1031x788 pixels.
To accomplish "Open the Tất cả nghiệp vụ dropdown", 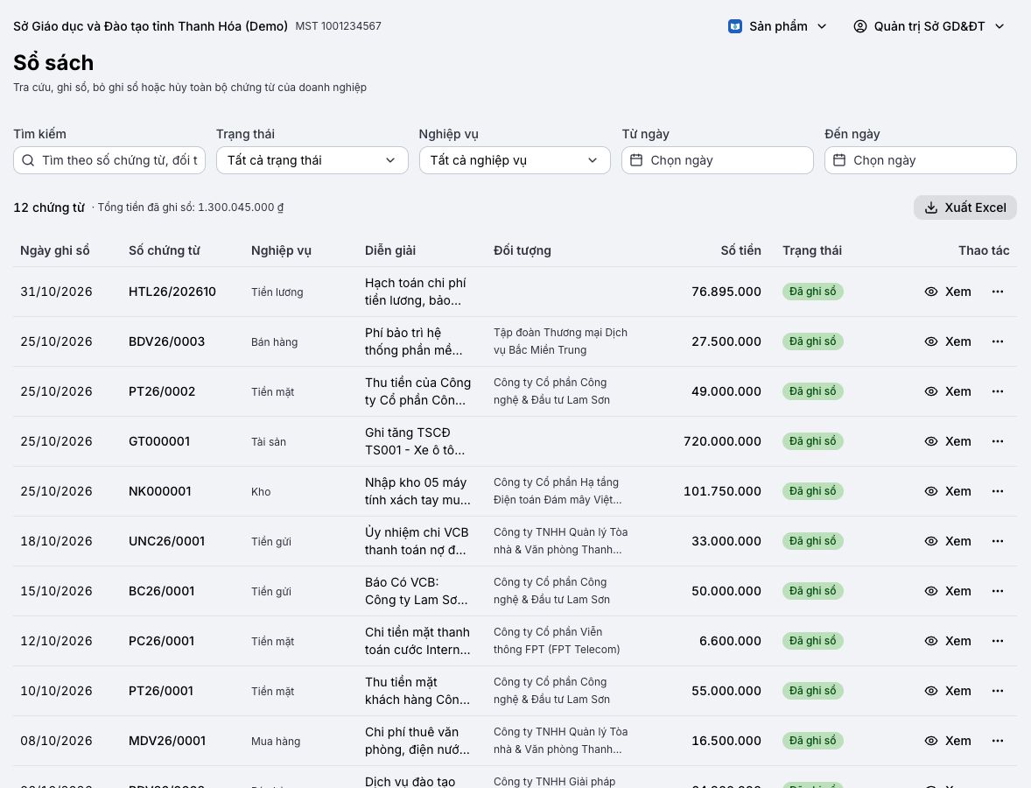I will click(x=515, y=160).
